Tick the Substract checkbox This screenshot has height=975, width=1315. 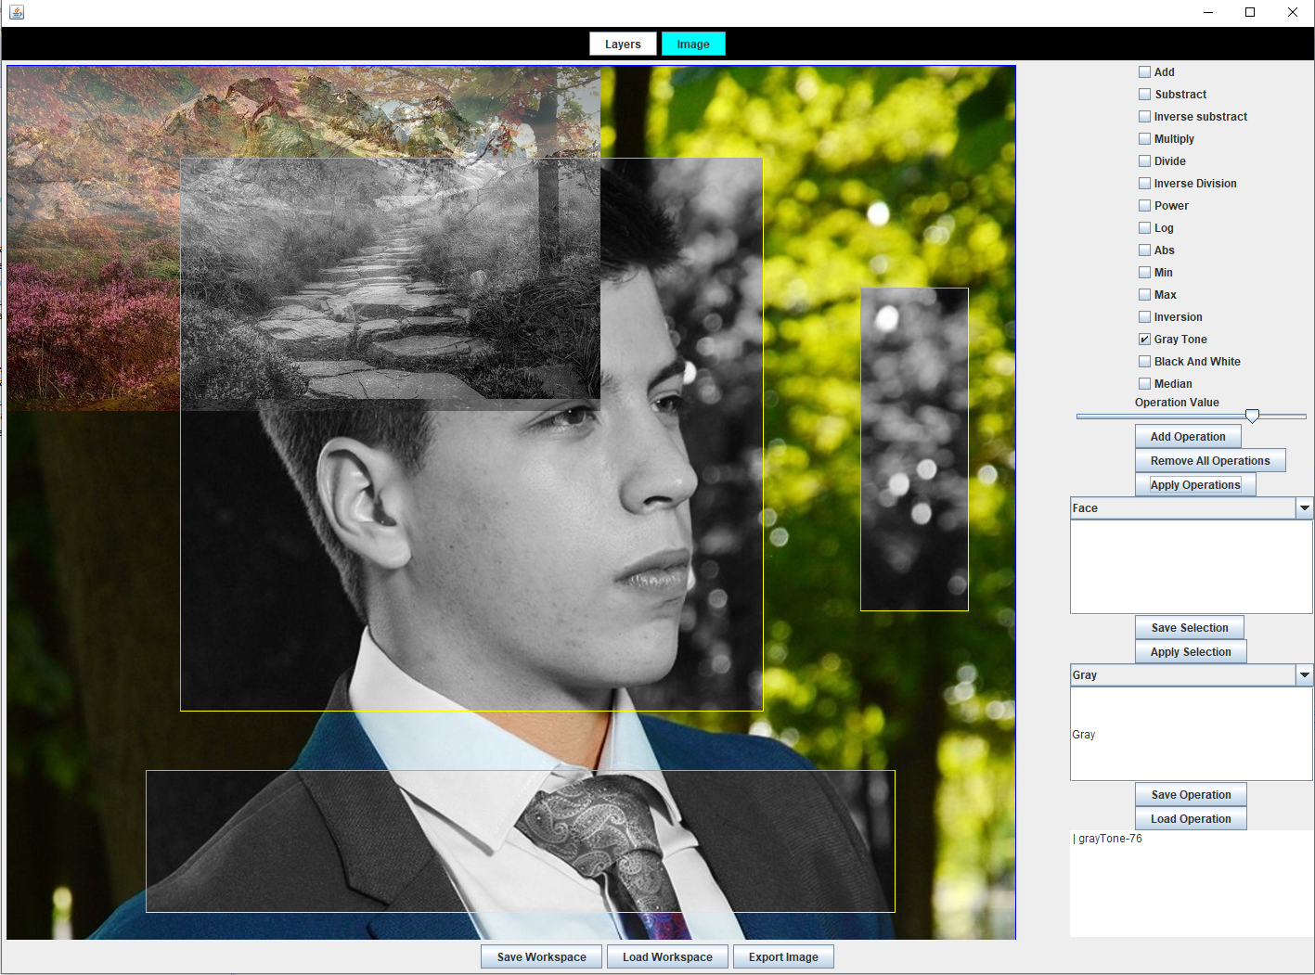1145,95
